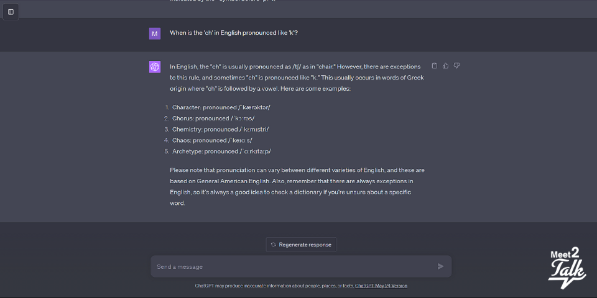Toggle the sidebar panel icon
The height and width of the screenshot is (298, 597).
pos(11,12)
